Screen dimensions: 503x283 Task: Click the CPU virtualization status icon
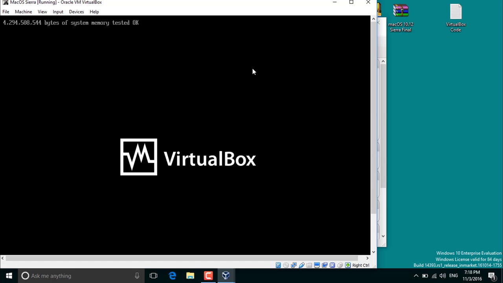(x=332, y=265)
